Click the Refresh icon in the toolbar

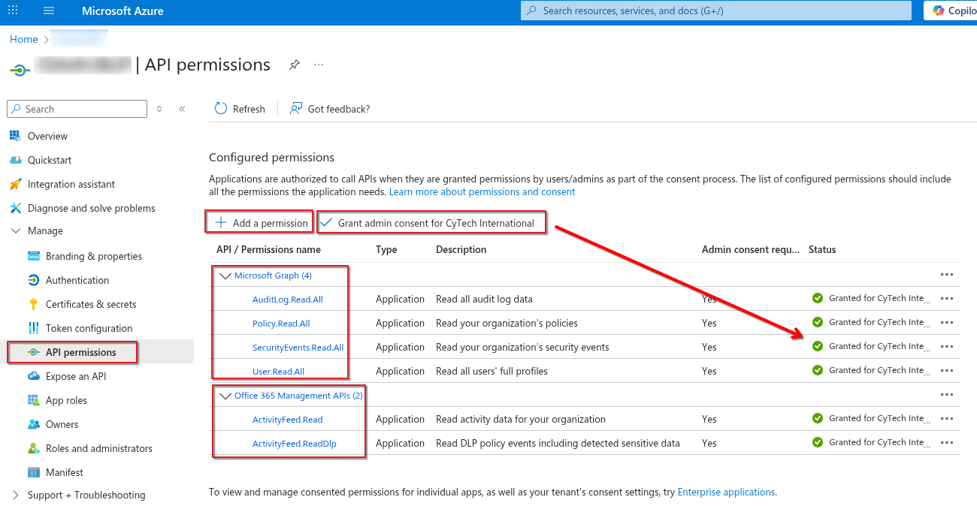(x=221, y=108)
